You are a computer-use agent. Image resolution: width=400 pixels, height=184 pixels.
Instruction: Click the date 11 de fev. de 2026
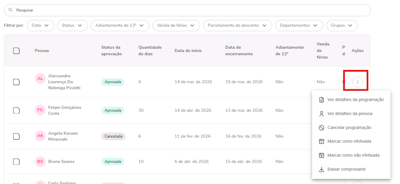(x=192, y=136)
